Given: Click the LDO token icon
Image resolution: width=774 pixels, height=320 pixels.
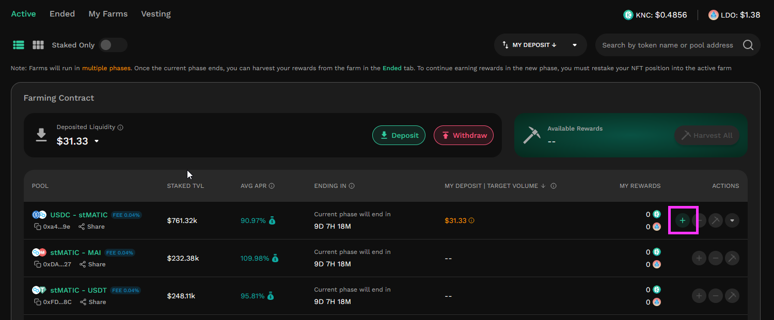Looking at the screenshot, I should [714, 15].
